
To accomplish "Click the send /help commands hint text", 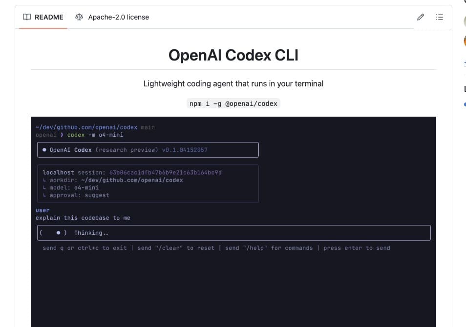I will 216,248.
